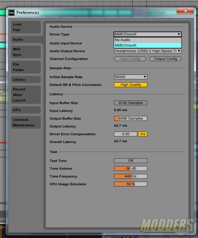This screenshot has height=238, width=198.
Task: Adjust the Tone Frequency slider
Action: 130,176
